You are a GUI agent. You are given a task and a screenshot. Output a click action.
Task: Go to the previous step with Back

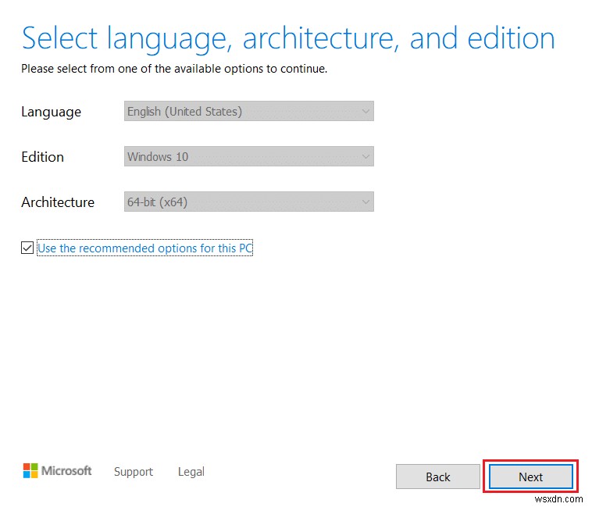[x=437, y=477]
